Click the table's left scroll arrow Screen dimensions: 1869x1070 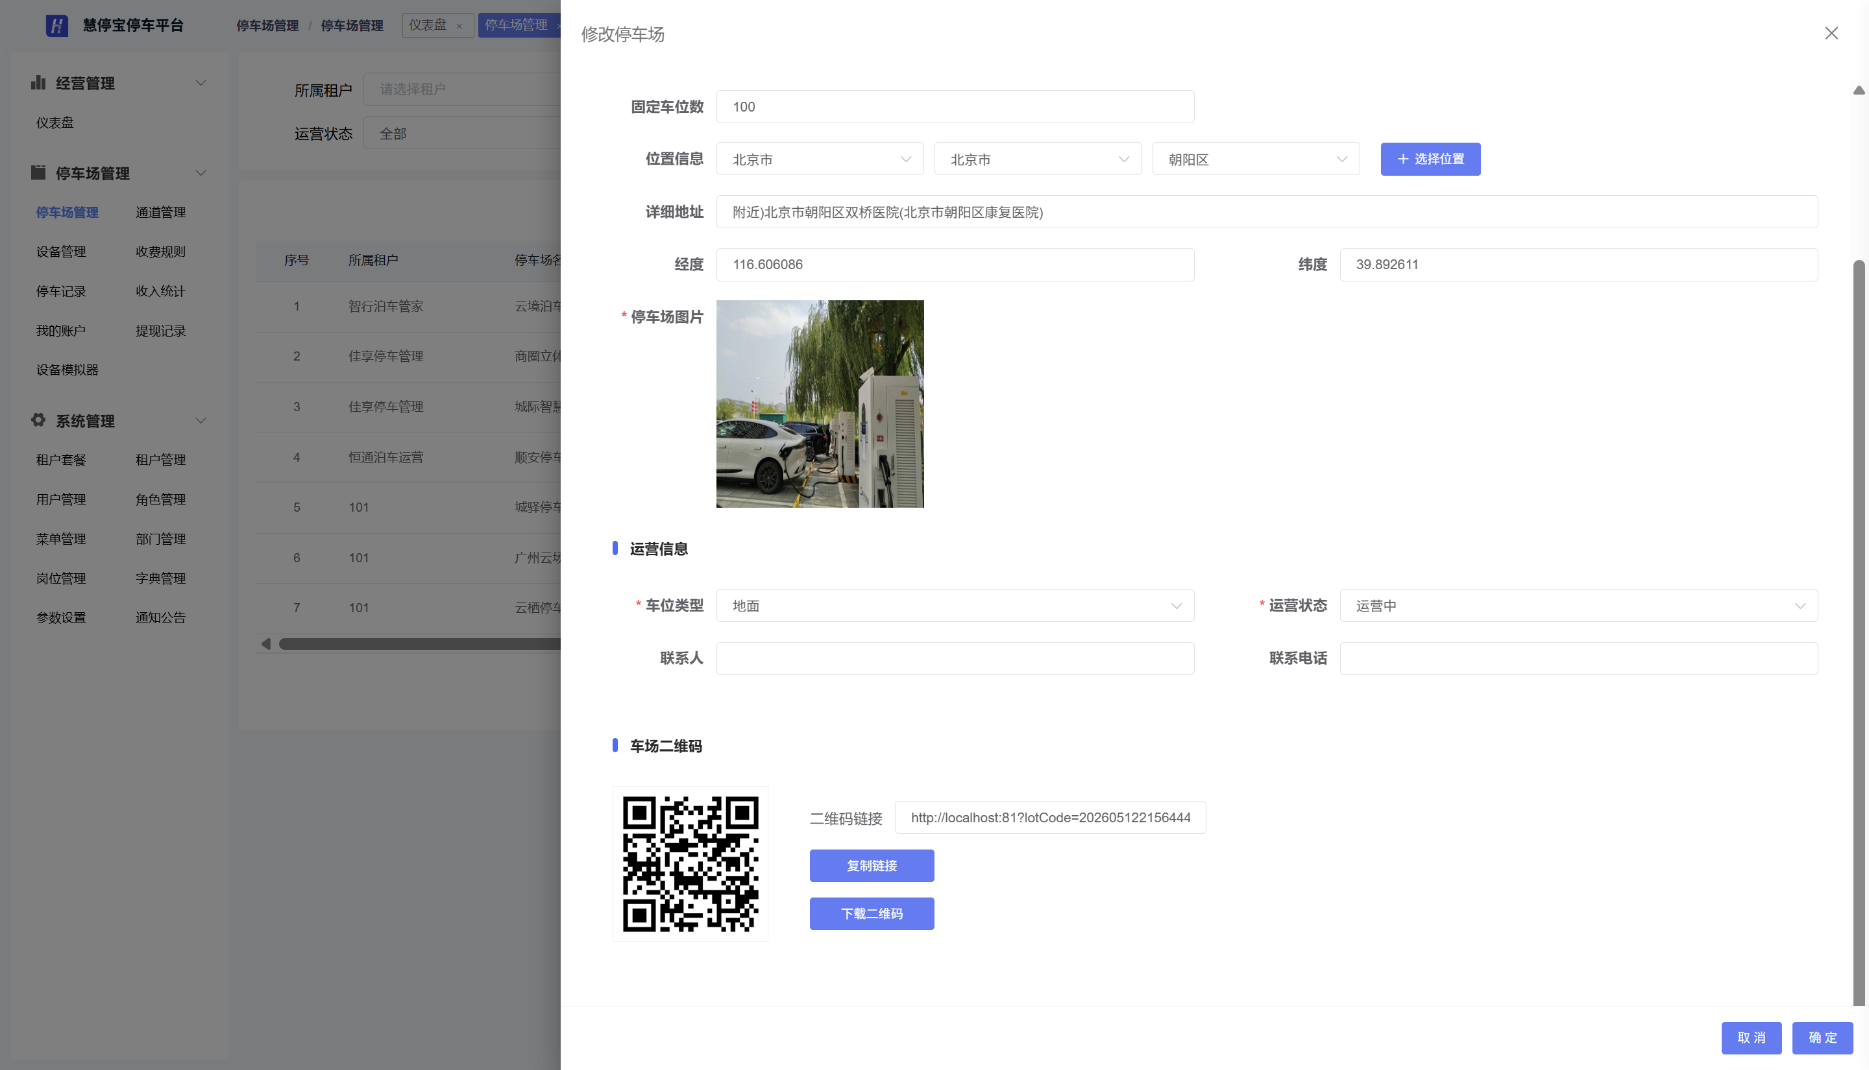click(x=266, y=644)
